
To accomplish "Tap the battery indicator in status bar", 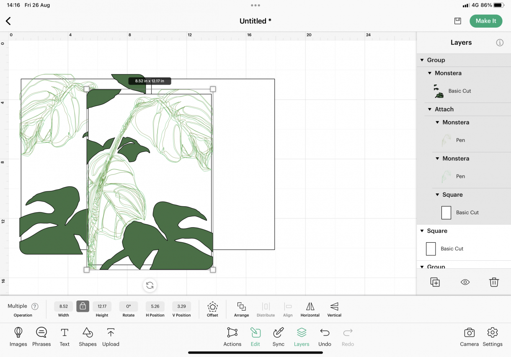I will point(498,5).
